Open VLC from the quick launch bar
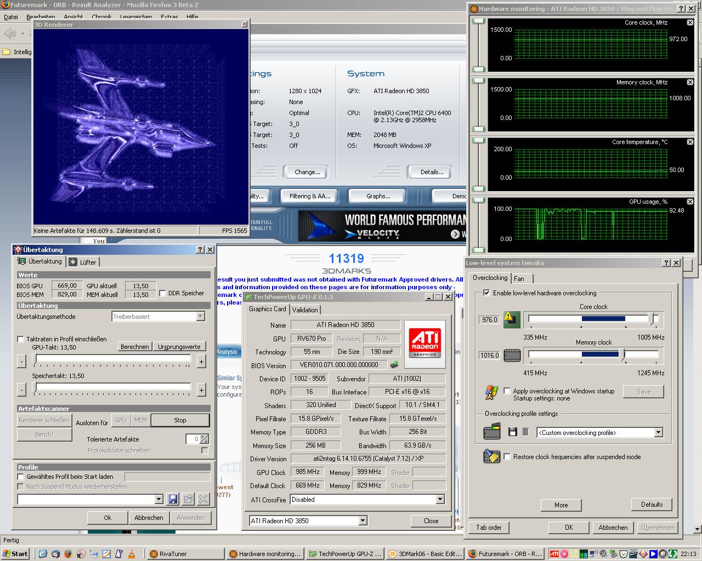Viewport: 702px width, 561px height. [x=131, y=554]
